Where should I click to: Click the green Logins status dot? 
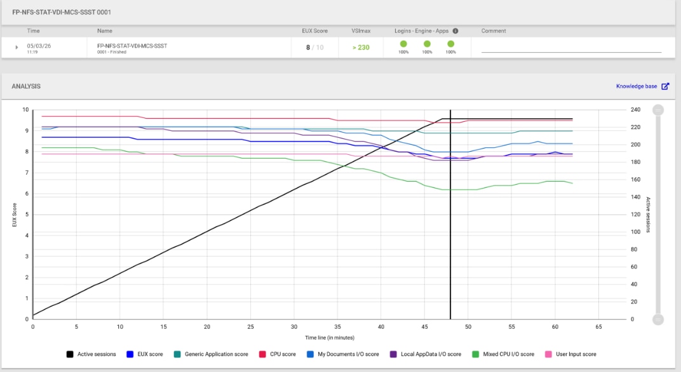click(x=403, y=44)
